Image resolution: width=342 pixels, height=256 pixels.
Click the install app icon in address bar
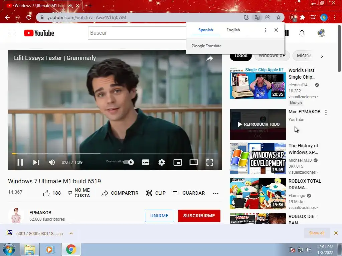click(x=246, y=17)
